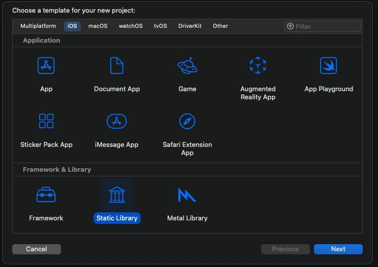Click the "Metal Library" label
The height and width of the screenshot is (267, 378).
coord(187,218)
